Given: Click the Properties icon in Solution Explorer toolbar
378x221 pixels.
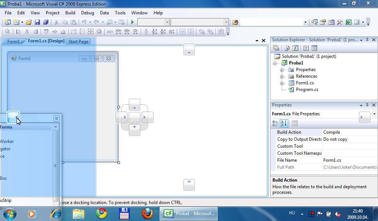Looking at the screenshot, I should tap(276, 48).
